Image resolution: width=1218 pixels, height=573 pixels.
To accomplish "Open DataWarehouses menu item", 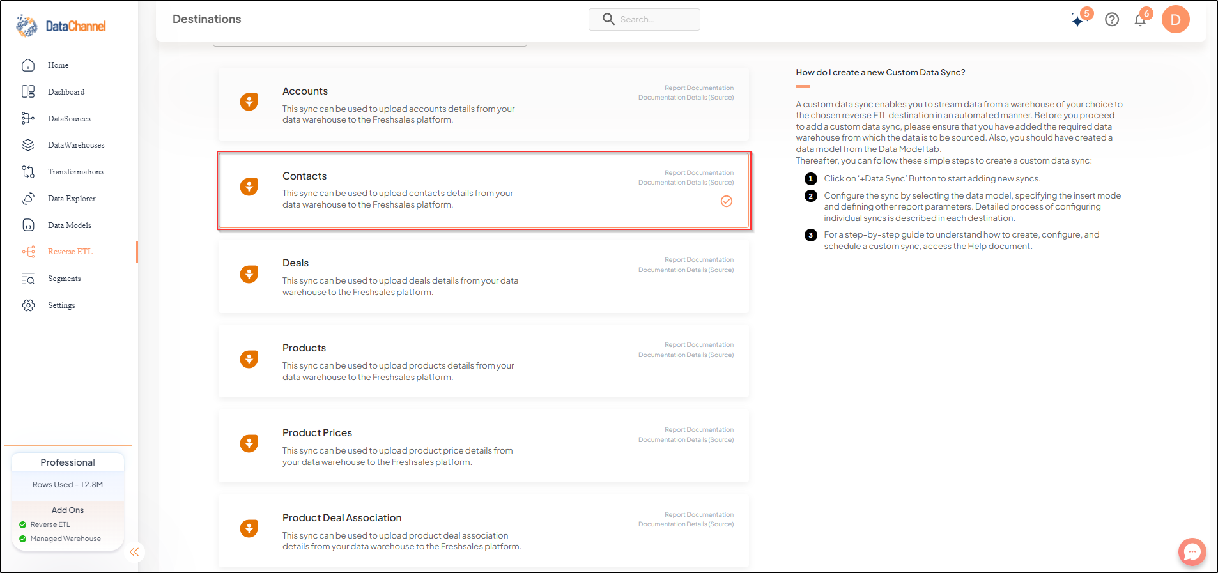I will (76, 145).
